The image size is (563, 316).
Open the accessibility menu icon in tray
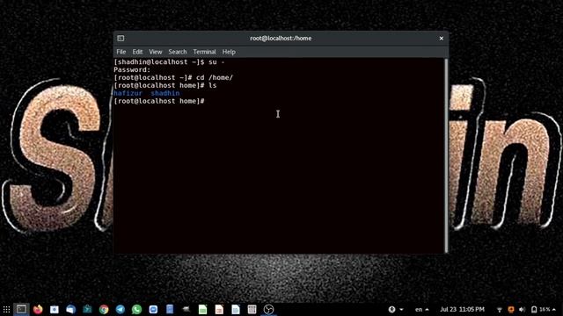(391, 309)
